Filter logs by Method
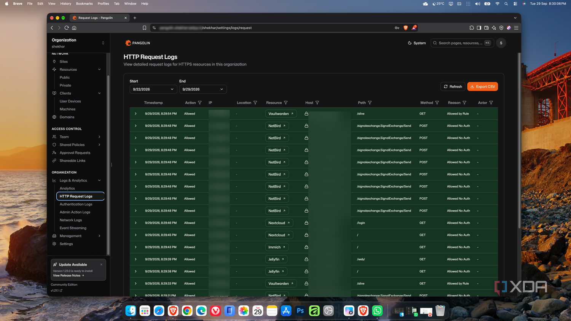Image resolution: width=571 pixels, height=321 pixels. click(x=437, y=103)
